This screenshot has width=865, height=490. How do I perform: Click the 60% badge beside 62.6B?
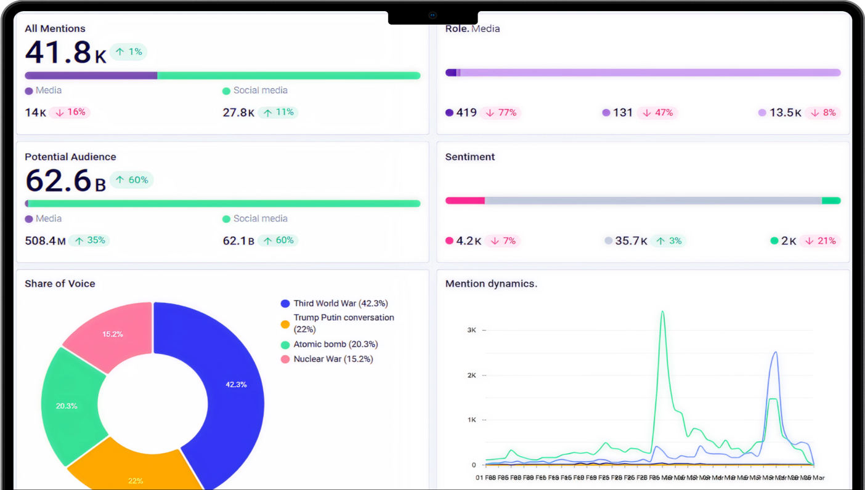[x=132, y=180]
